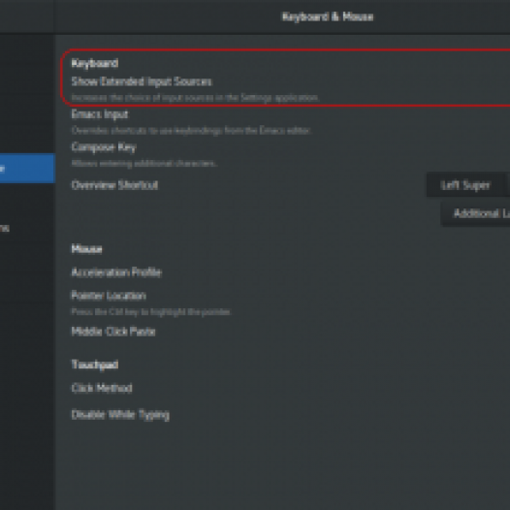Click the Overview Shortcut label
The width and height of the screenshot is (510, 510).
114,185
